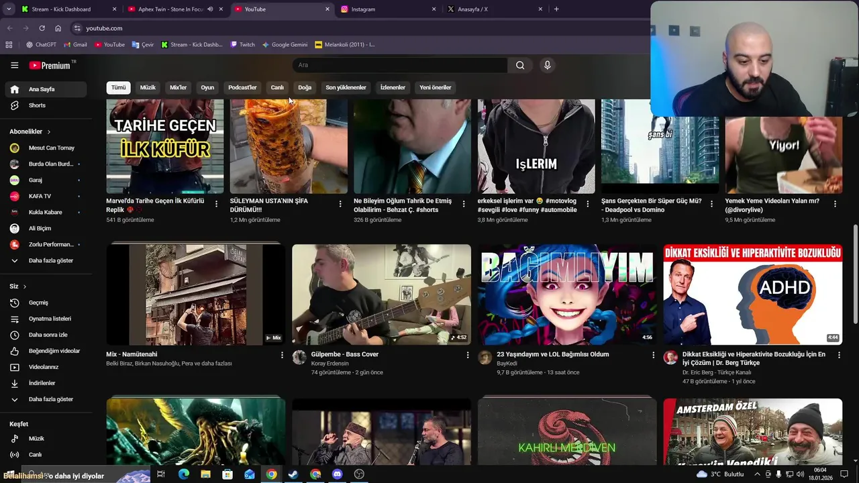Select the Yeni öneriler filter chip
This screenshot has height=483, width=859.
click(x=436, y=87)
